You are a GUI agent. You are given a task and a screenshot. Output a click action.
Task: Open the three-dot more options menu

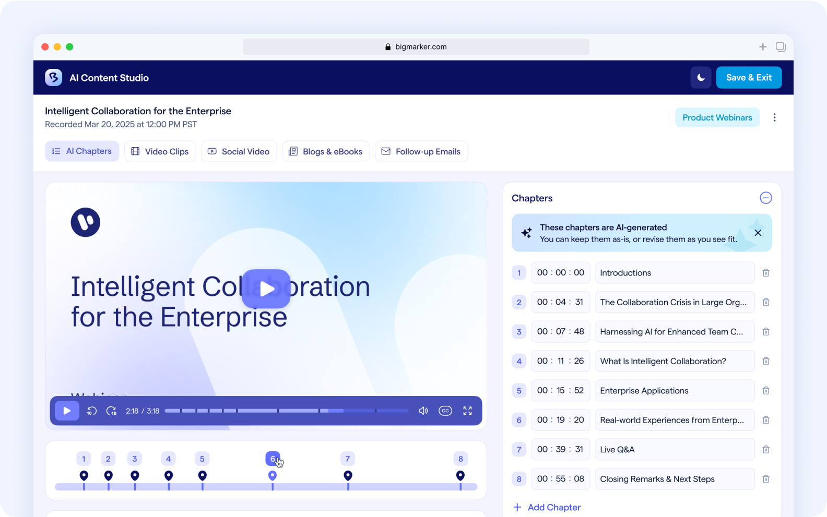click(x=774, y=118)
